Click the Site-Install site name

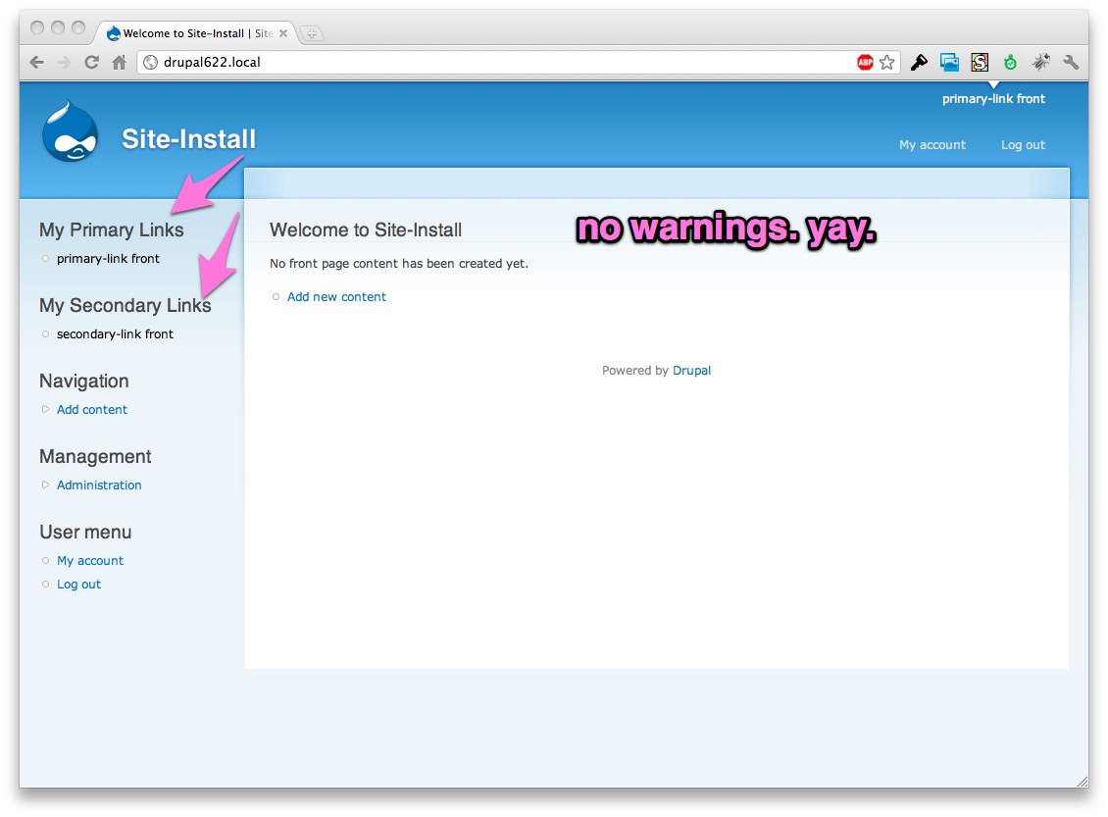188,139
